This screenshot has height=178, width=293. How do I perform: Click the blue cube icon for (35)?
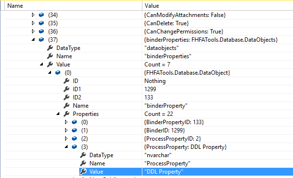point(41,23)
